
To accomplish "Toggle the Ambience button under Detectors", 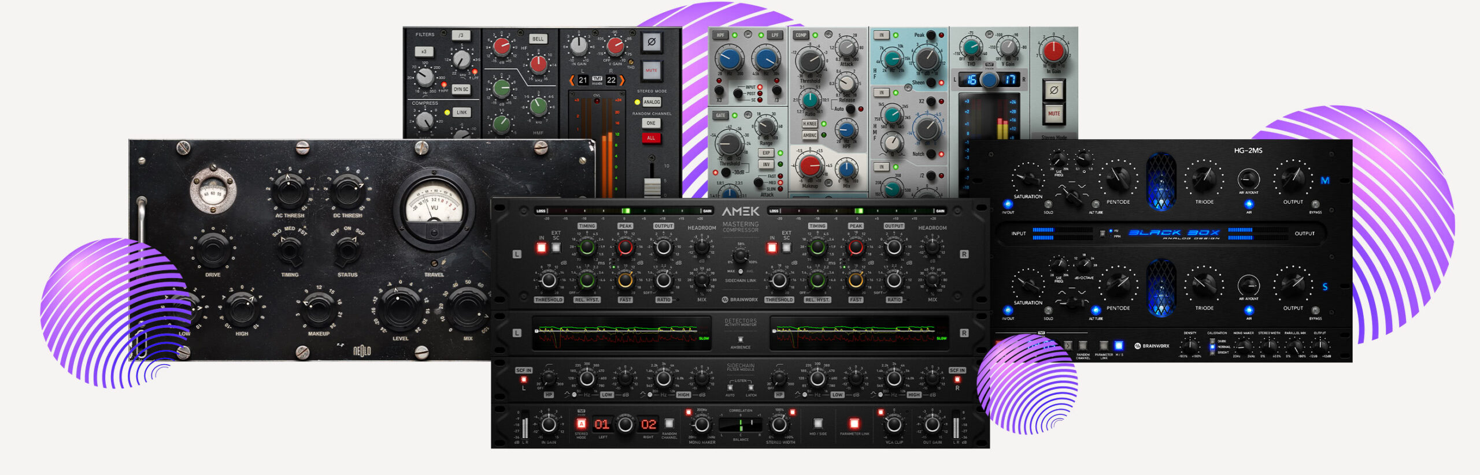I will tap(741, 339).
